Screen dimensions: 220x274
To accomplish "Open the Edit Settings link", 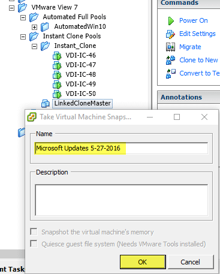I will (x=197, y=34).
